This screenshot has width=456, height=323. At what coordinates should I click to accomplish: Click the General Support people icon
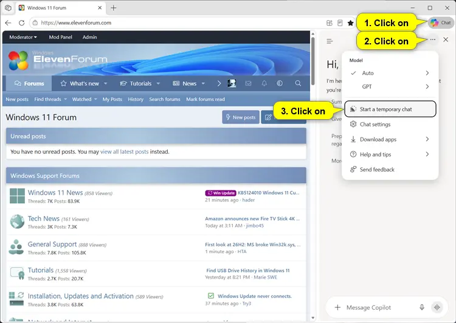point(16,247)
